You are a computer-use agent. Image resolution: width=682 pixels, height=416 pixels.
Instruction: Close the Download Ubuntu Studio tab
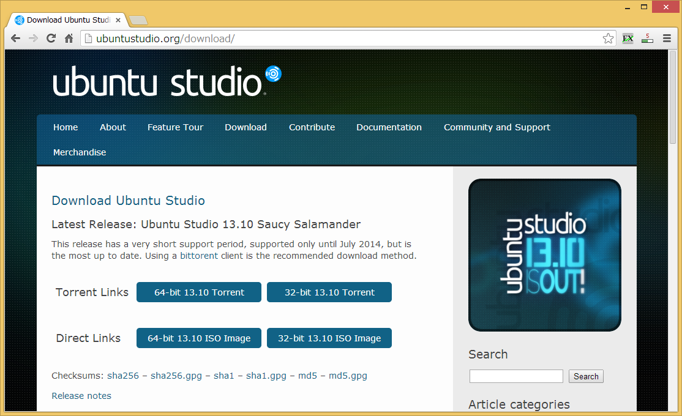click(x=118, y=20)
